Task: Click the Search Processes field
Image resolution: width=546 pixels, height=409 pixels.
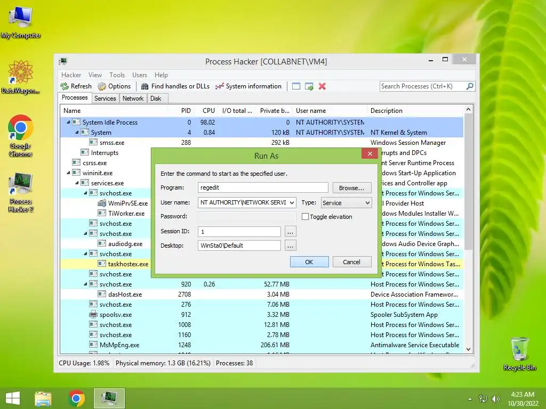Action: (x=423, y=86)
